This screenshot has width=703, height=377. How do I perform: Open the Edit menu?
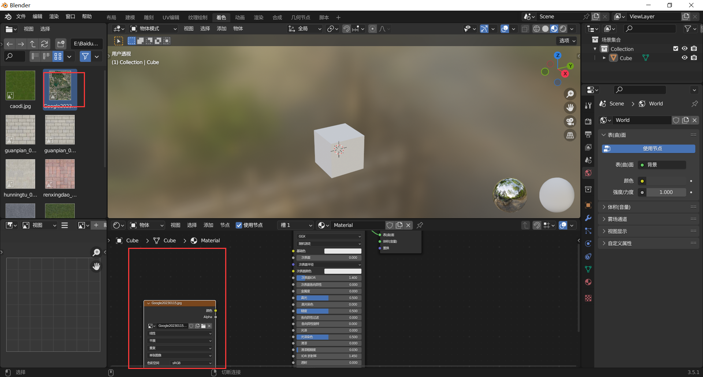click(x=37, y=16)
